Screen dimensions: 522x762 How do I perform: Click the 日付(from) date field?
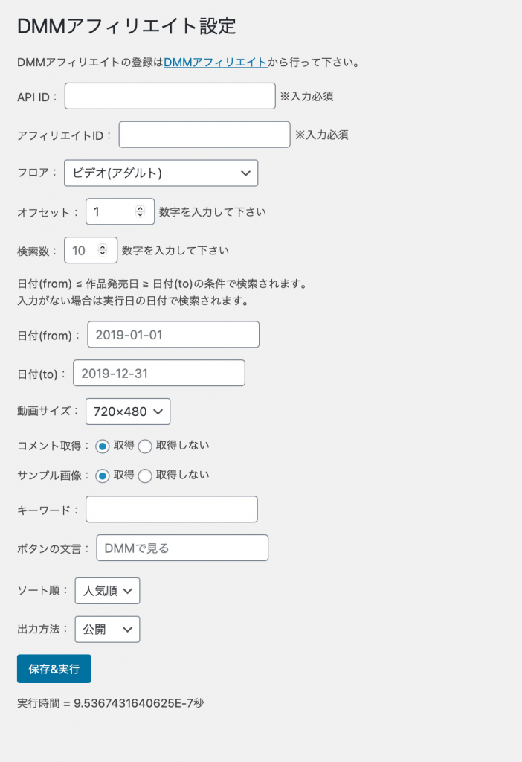(x=173, y=334)
